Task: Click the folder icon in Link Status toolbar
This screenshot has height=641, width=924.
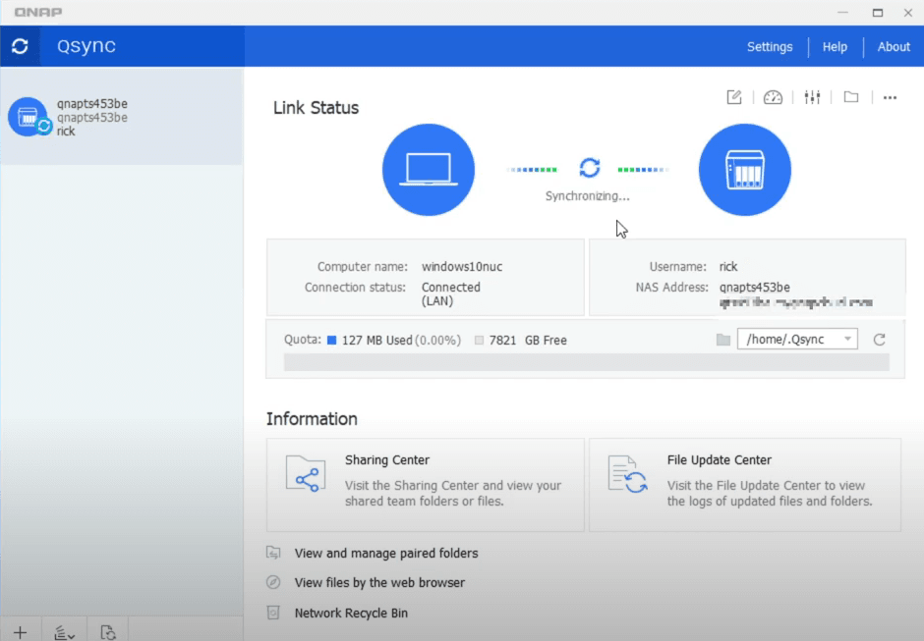Action: (851, 97)
